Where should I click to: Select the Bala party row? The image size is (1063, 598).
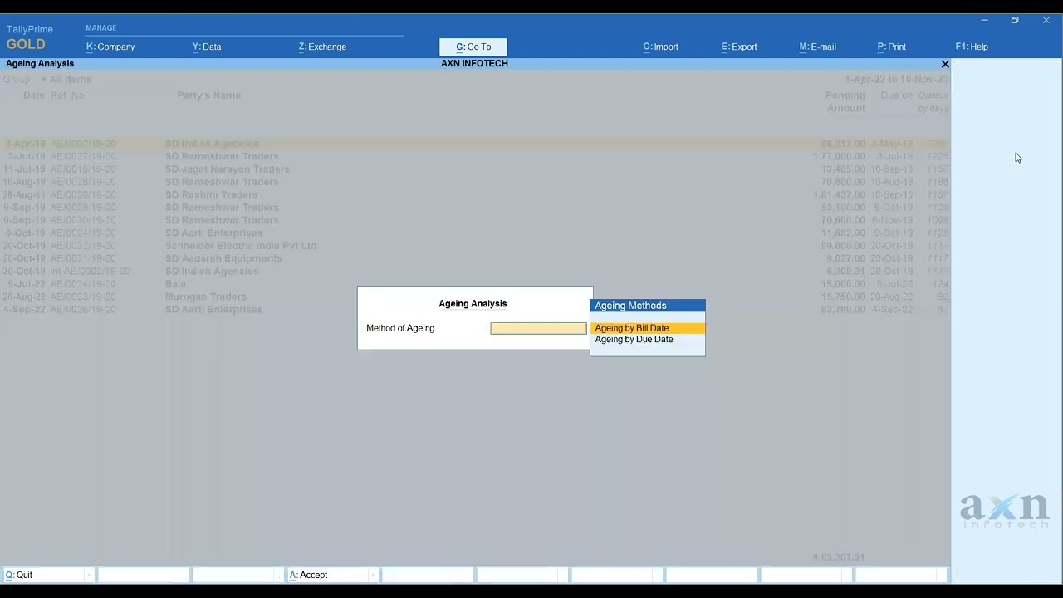475,284
